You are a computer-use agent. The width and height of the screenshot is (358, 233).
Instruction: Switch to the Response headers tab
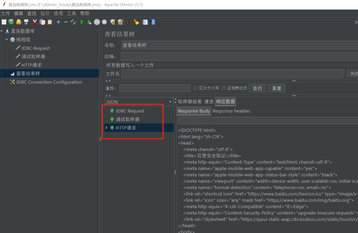[231, 111]
